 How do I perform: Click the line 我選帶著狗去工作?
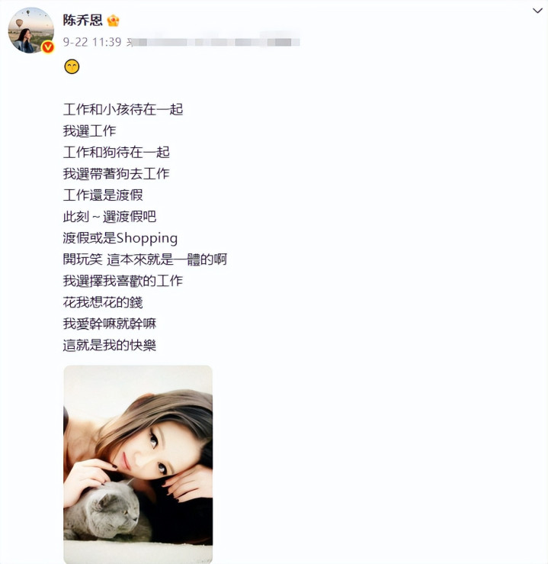pyautogui.click(x=117, y=174)
